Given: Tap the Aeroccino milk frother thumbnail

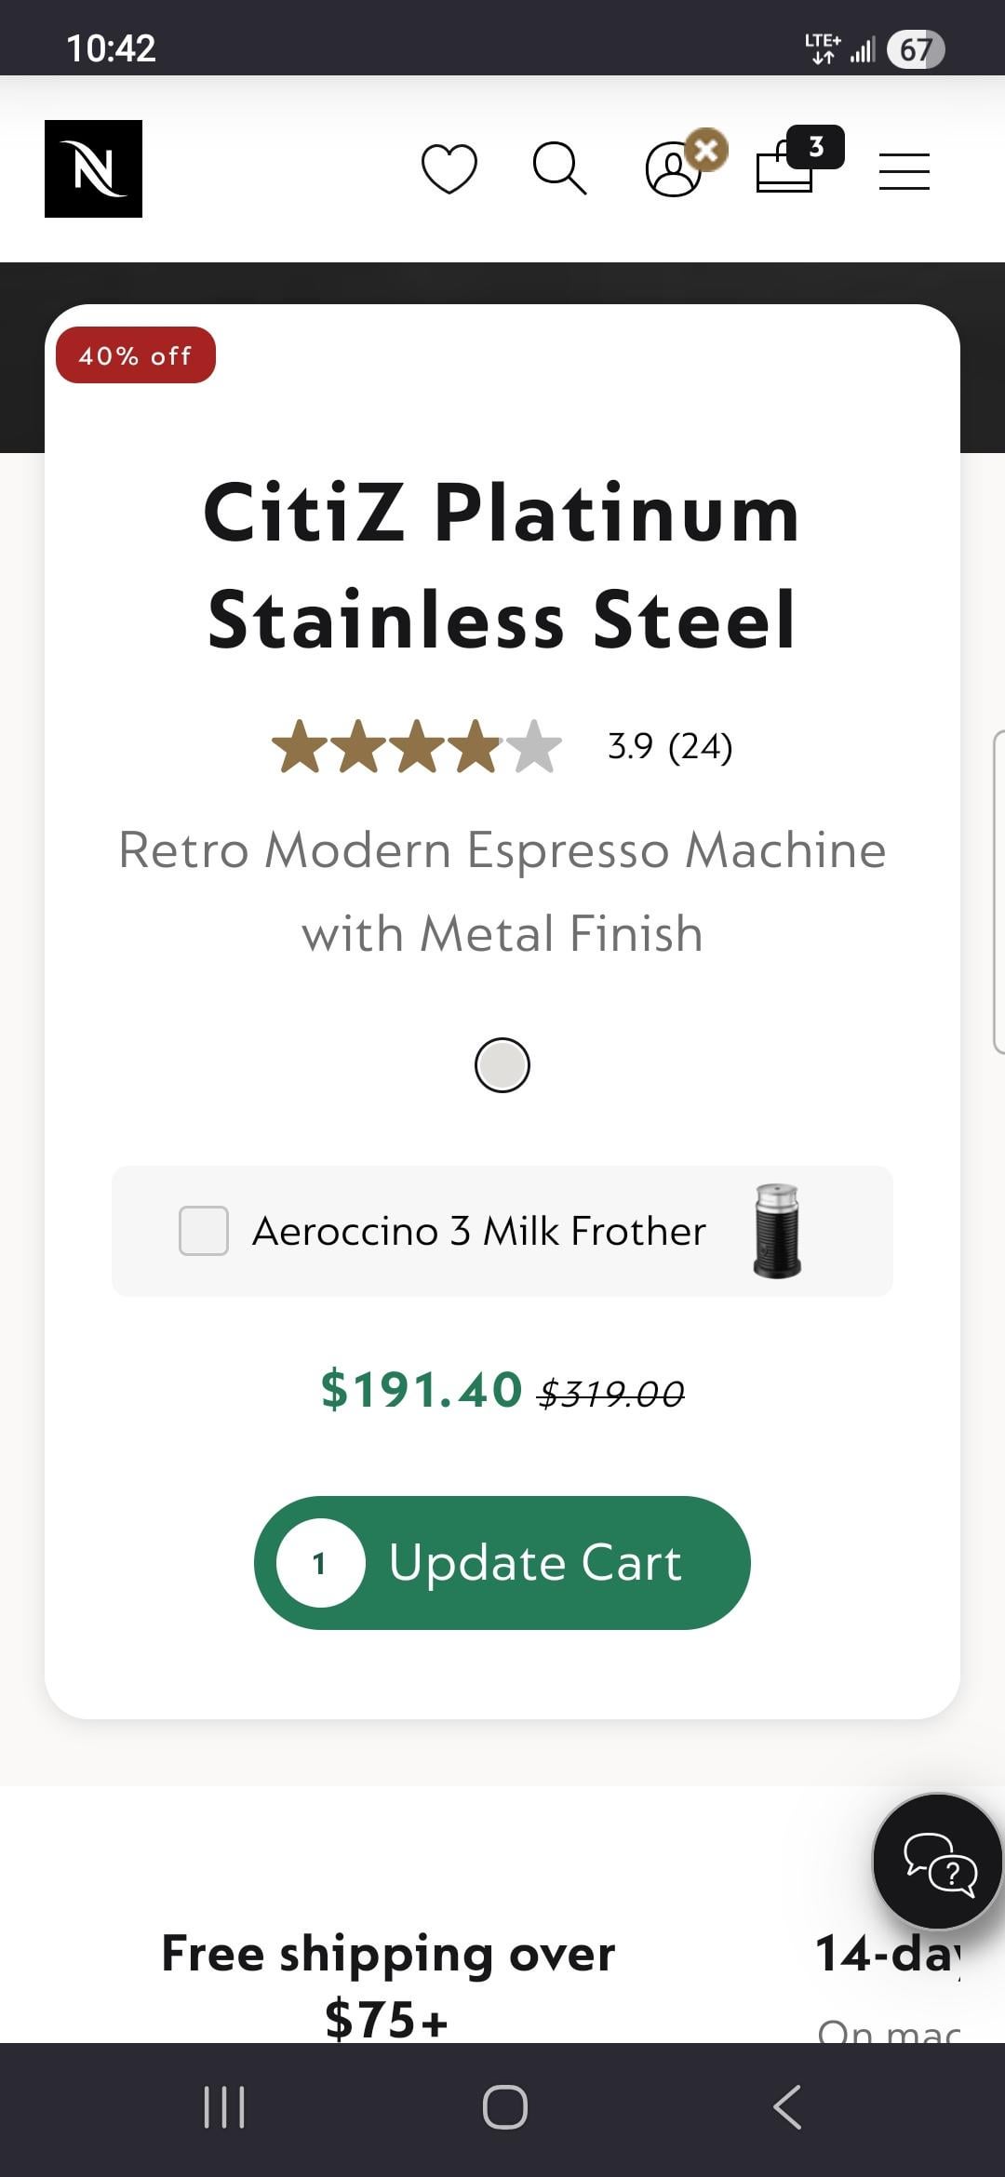Looking at the screenshot, I should (x=777, y=1231).
